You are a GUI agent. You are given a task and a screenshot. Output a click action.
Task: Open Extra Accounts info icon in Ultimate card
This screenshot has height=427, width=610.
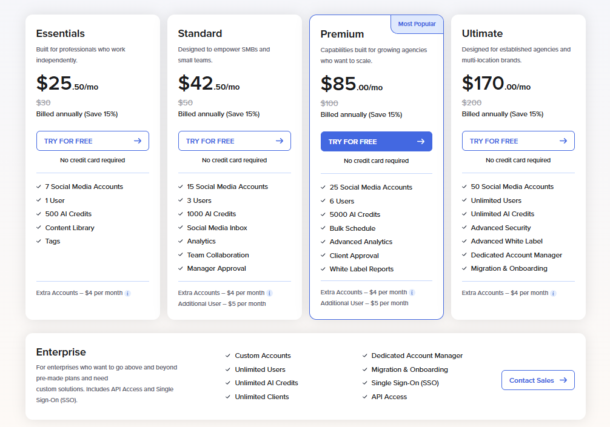point(553,293)
